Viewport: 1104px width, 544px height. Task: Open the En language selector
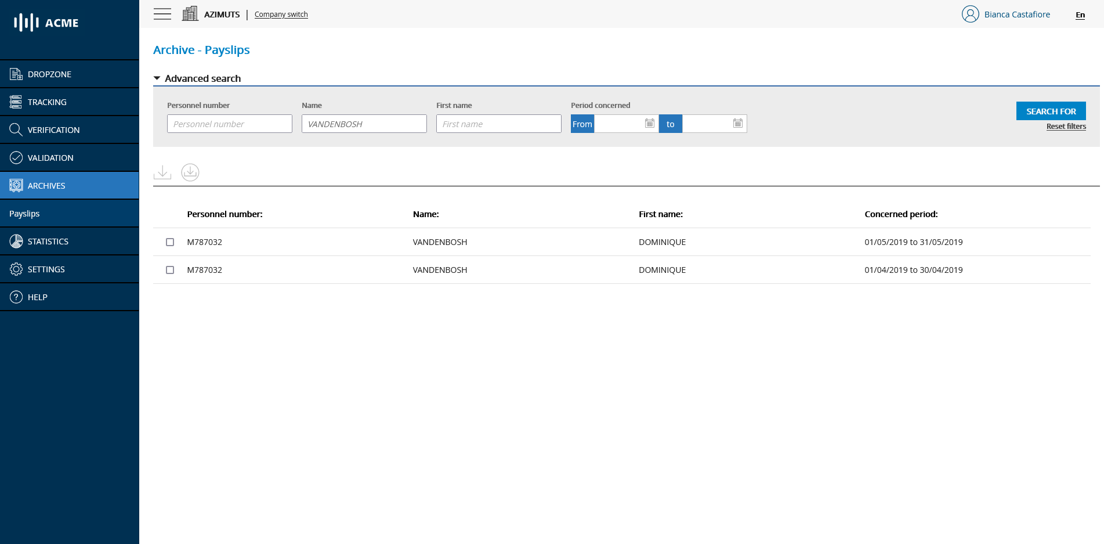click(x=1080, y=15)
